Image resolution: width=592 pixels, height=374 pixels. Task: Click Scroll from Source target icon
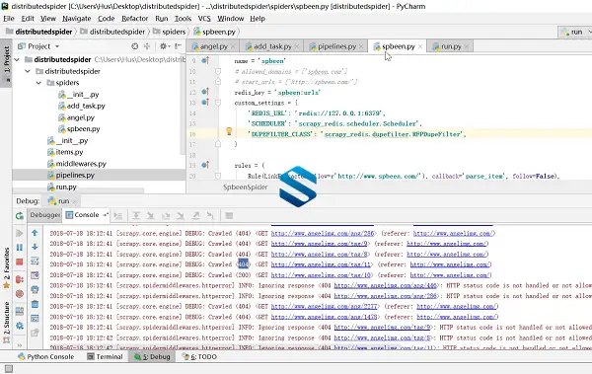[135, 46]
